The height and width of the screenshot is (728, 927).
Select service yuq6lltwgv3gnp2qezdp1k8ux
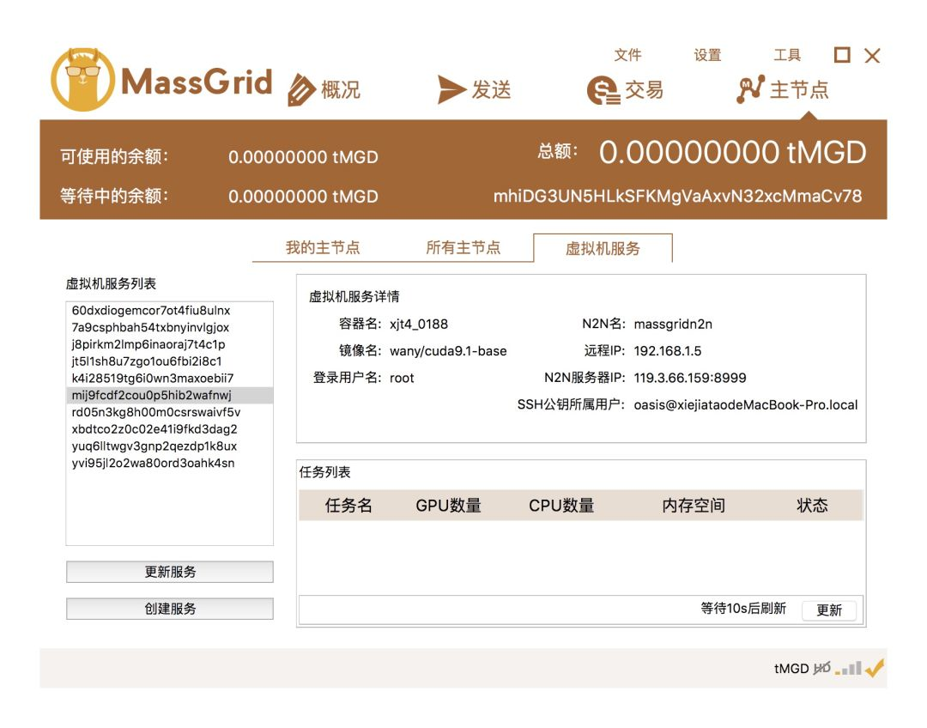[x=169, y=446]
